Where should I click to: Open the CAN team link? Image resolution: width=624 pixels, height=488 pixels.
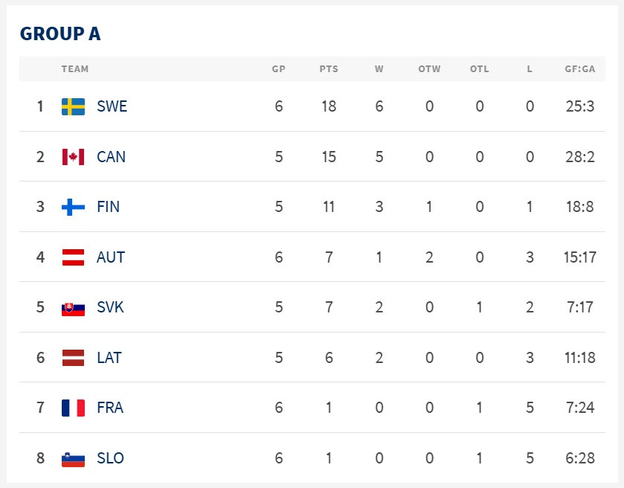(x=111, y=157)
